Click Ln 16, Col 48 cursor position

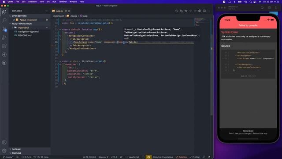pyautogui.click(x=89, y=157)
